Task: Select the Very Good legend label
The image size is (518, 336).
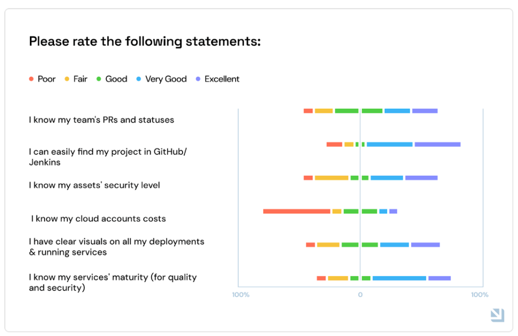Action: pyautogui.click(x=166, y=79)
